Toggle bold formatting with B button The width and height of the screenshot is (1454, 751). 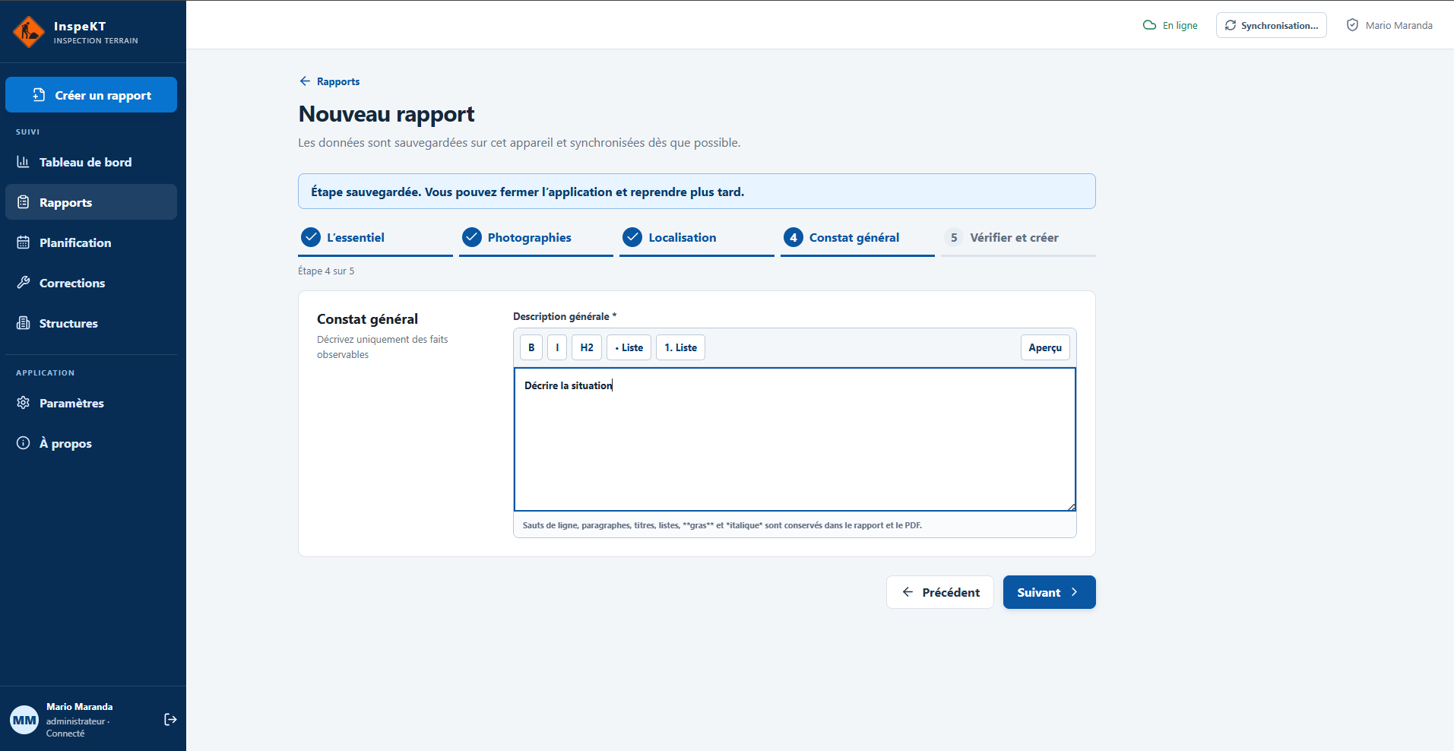click(x=531, y=347)
